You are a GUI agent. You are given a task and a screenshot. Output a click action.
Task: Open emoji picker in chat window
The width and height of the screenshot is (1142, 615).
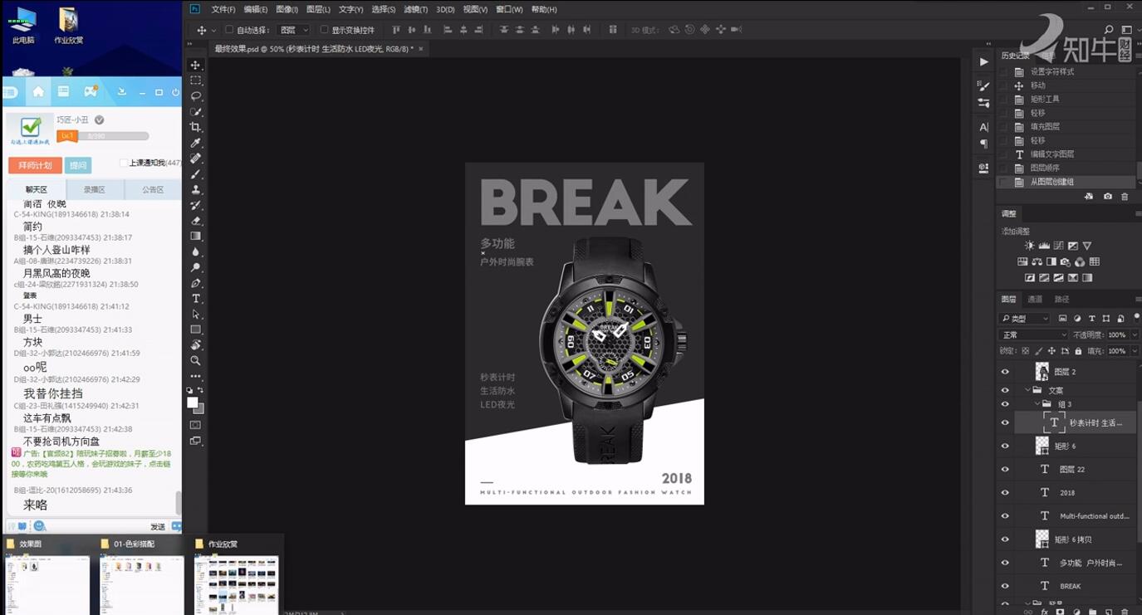pos(39,526)
